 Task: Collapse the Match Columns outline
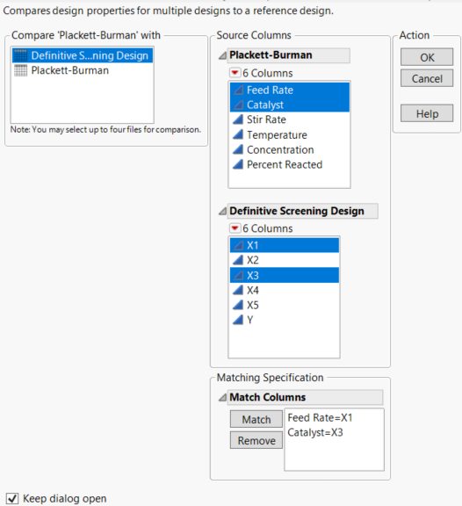222,398
